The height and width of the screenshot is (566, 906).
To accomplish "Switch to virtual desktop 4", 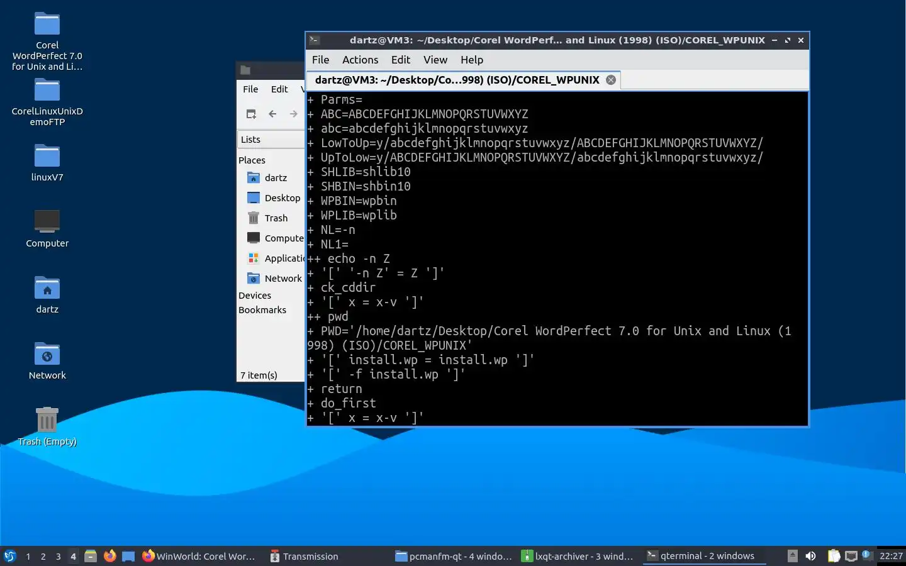I will click(x=73, y=556).
